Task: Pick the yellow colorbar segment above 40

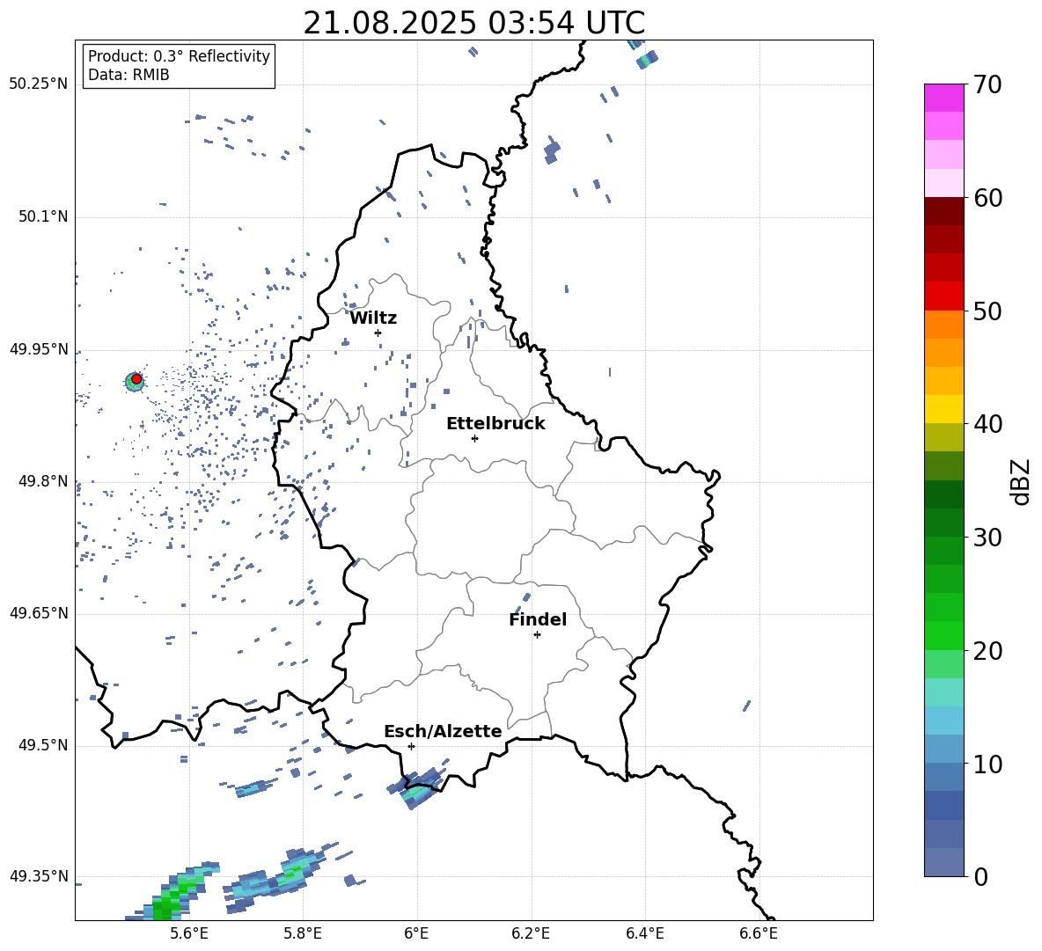Action: coord(944,409)
